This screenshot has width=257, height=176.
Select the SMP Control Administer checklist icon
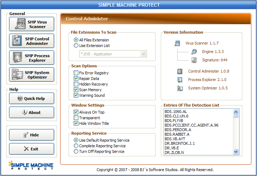coord(17,40)
